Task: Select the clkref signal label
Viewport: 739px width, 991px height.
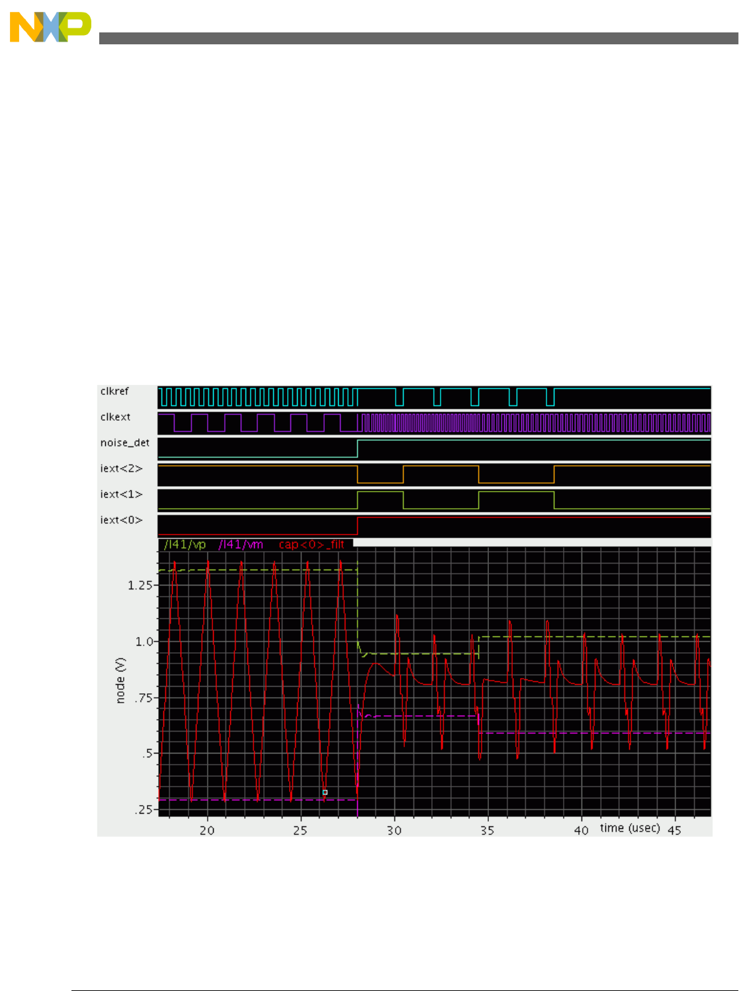Action: (x=114, y=391)
